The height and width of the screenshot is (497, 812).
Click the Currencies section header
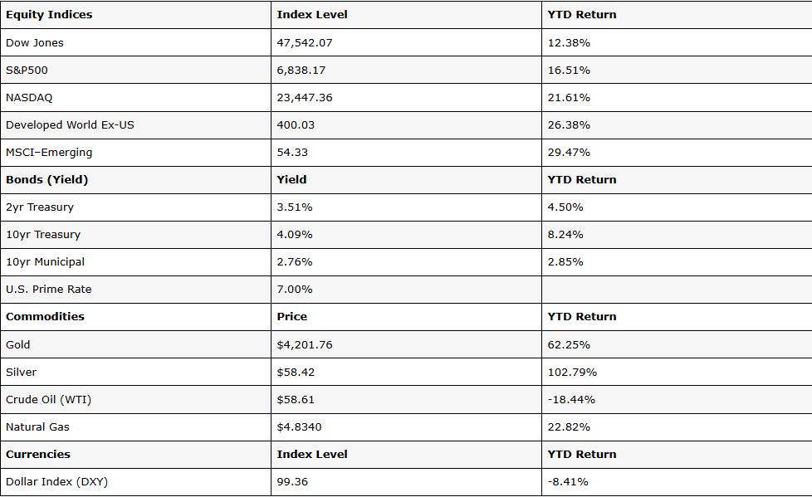pyautogui.click(x=38, y=454)
